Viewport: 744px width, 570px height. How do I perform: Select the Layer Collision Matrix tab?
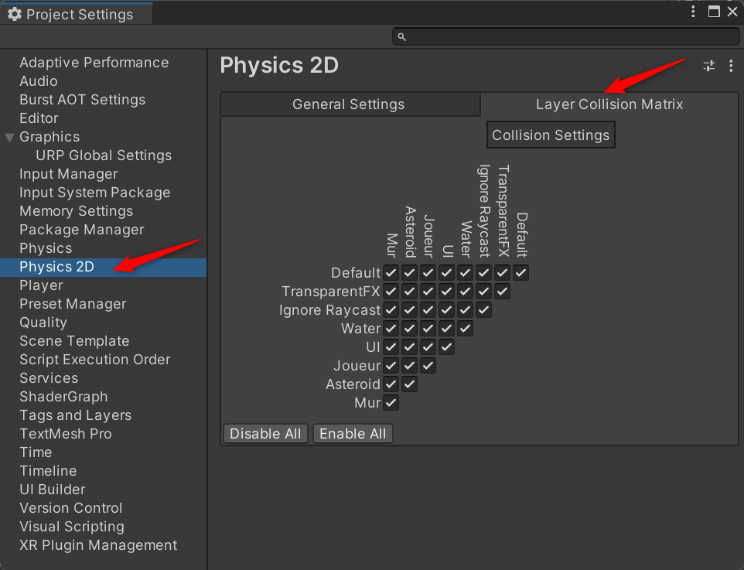click(609, 104)
